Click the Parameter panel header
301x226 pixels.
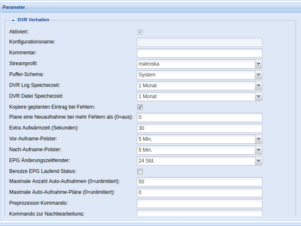[150, 7]
